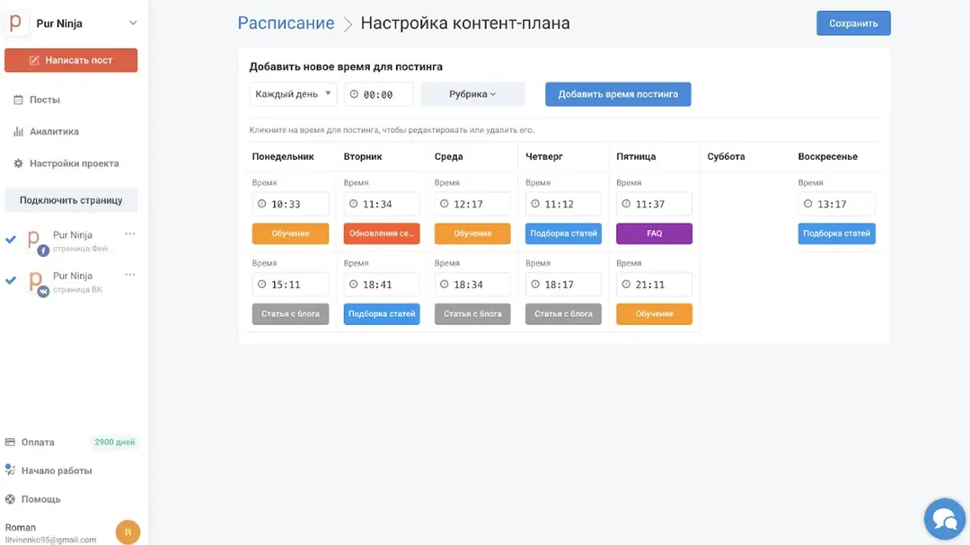Click the Wednesday Обучение orange tag
Image resolution: width=970 pixels, height=545 pixels.
pos(472,233)
